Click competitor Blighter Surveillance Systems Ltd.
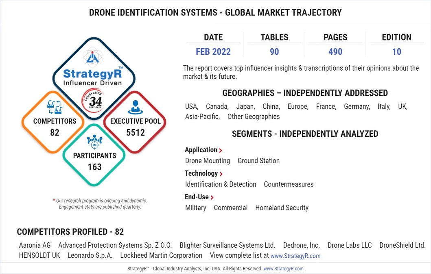Viewport: 431px width, 274px height. coord(228,245)
